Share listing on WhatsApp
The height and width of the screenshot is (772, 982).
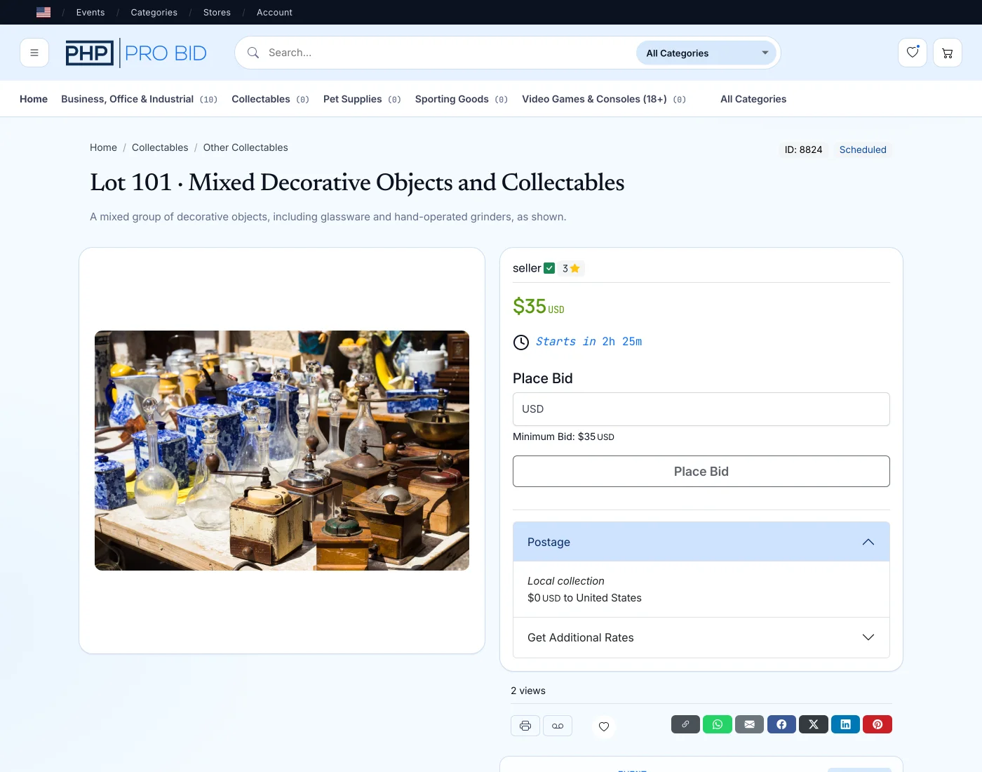coord(718,724)
